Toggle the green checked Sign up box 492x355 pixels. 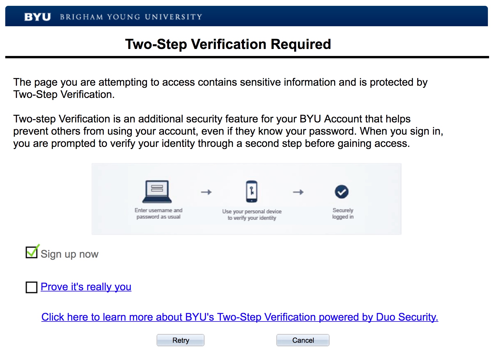32,252
